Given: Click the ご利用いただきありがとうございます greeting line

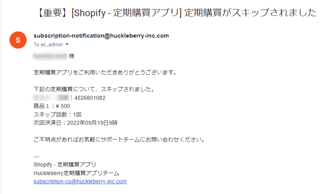Looking at the screenshot, I should click(106, 73).
